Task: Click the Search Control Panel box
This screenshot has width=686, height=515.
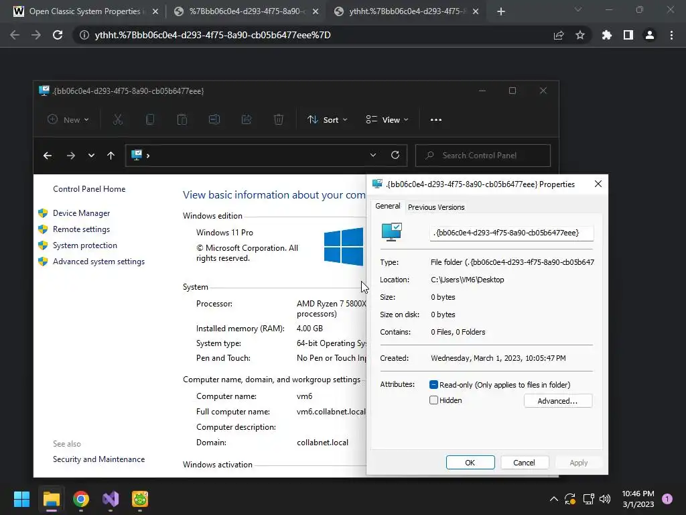Action: coord(482,156)
